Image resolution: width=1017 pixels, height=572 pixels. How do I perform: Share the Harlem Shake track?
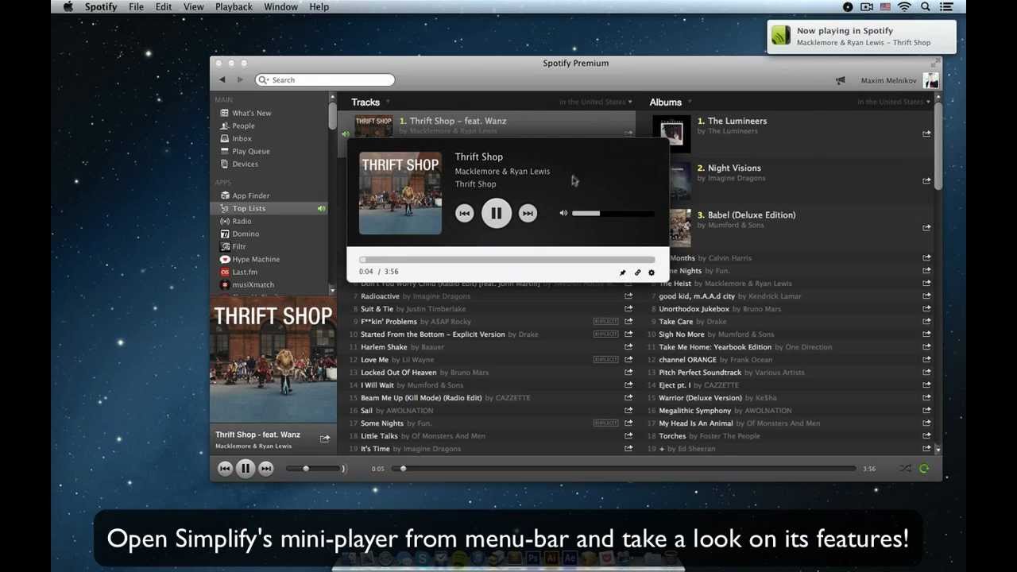(628, 347)
